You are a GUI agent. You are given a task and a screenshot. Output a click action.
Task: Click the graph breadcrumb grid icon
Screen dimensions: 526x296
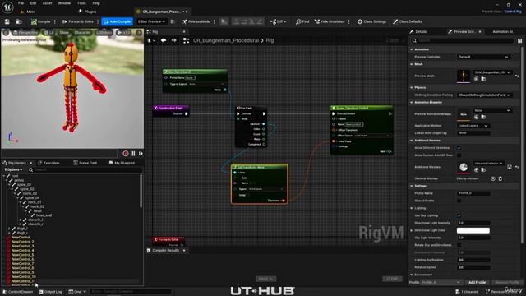tap(187, 40)
